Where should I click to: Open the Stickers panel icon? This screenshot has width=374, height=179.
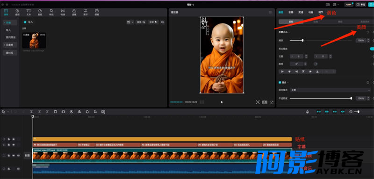point(40,12)
